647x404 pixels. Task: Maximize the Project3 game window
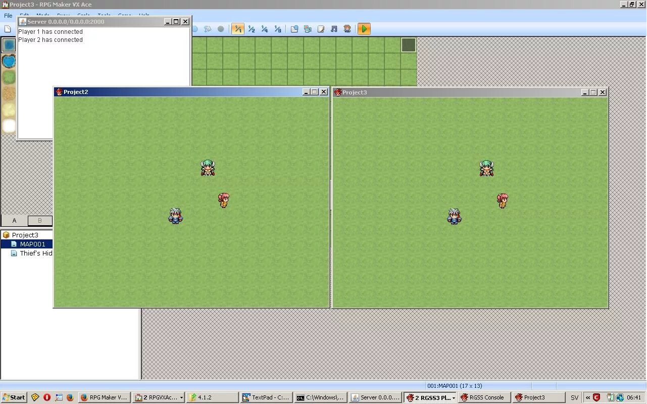click(593, 92)
